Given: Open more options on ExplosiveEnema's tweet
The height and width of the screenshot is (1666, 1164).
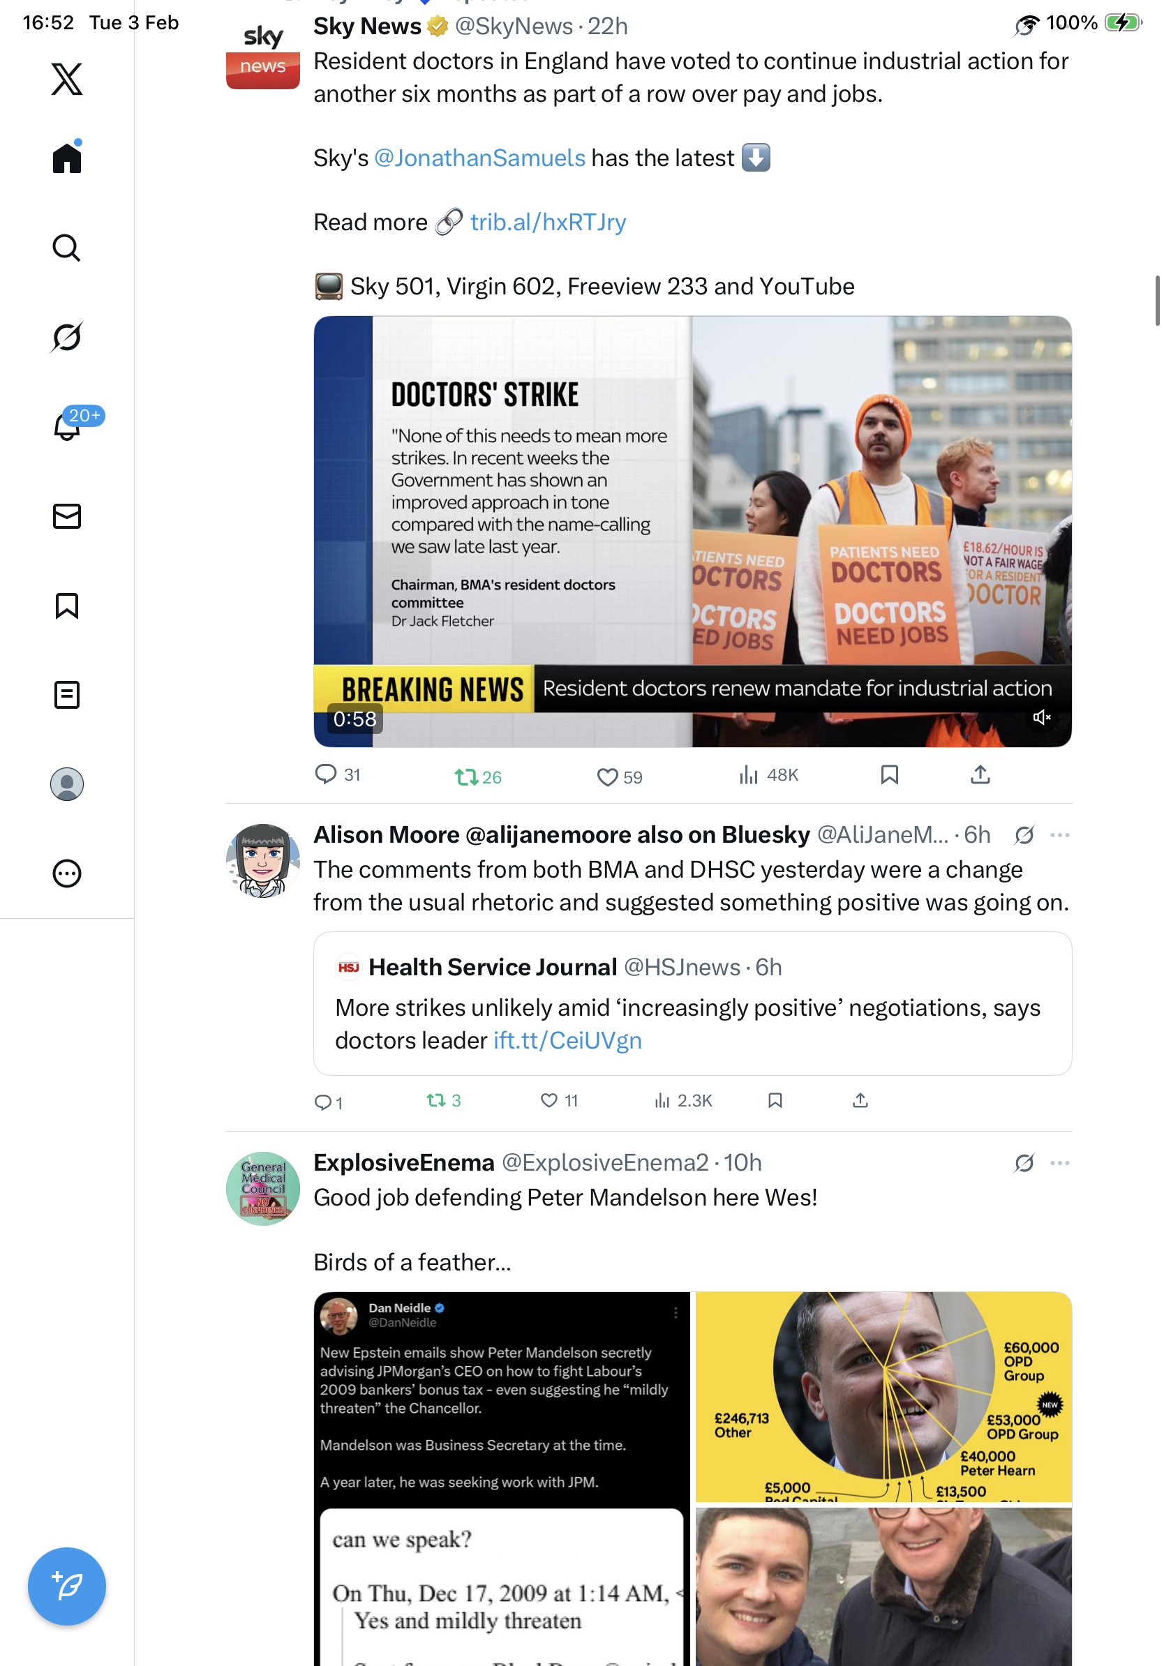Looking at the screenshot, I should [x=1059, y=1162].
